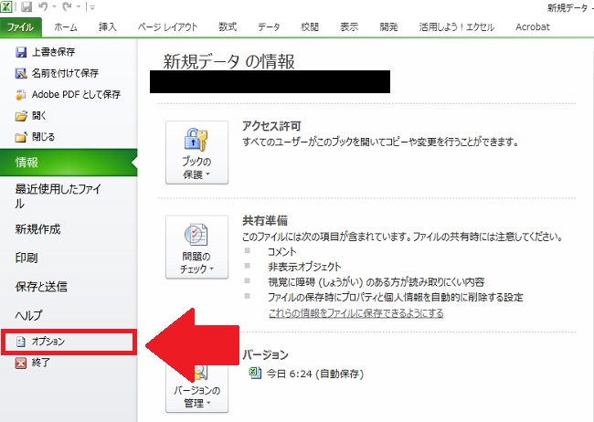Switch to the 開発 tab
The width and height of the screenshot is (594, 422).
coord(388,27)
